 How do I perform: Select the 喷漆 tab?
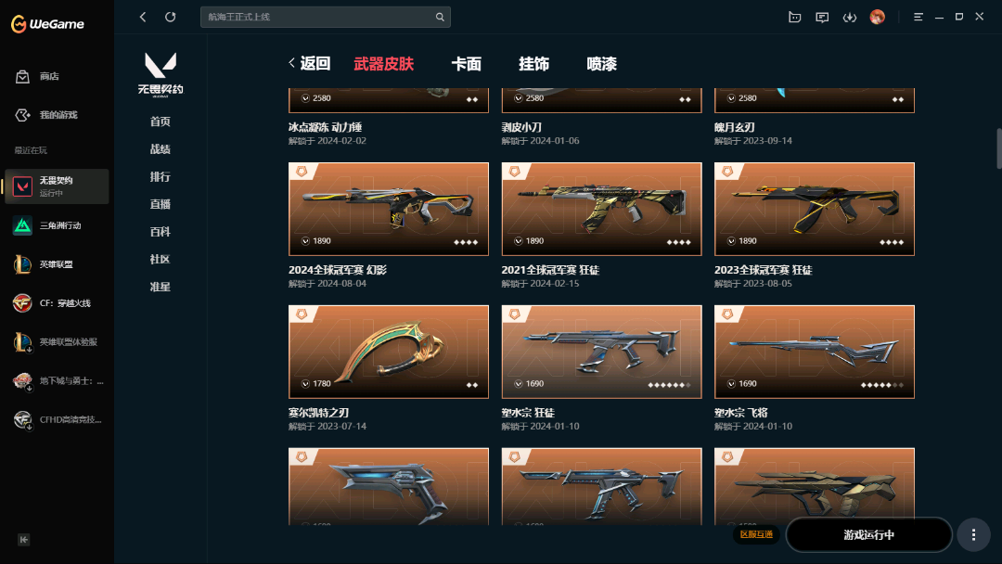pyautogui.click(x=601, y=64)
